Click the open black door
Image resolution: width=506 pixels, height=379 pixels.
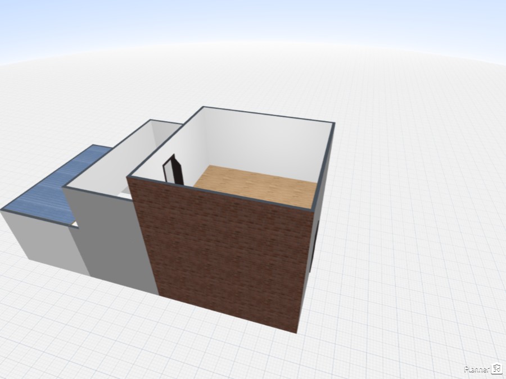pyautogui.click(x=173, y=170)
